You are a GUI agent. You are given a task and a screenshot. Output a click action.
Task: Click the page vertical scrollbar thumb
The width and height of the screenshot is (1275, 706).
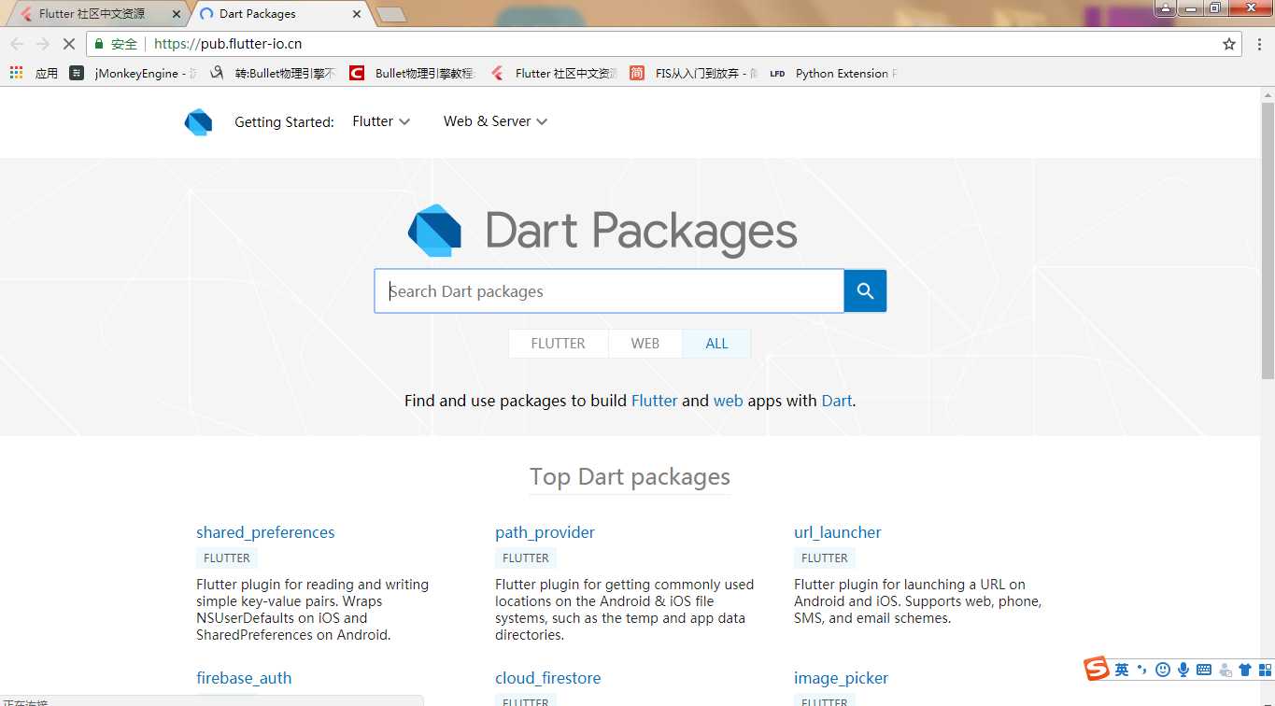(1268, 240)
